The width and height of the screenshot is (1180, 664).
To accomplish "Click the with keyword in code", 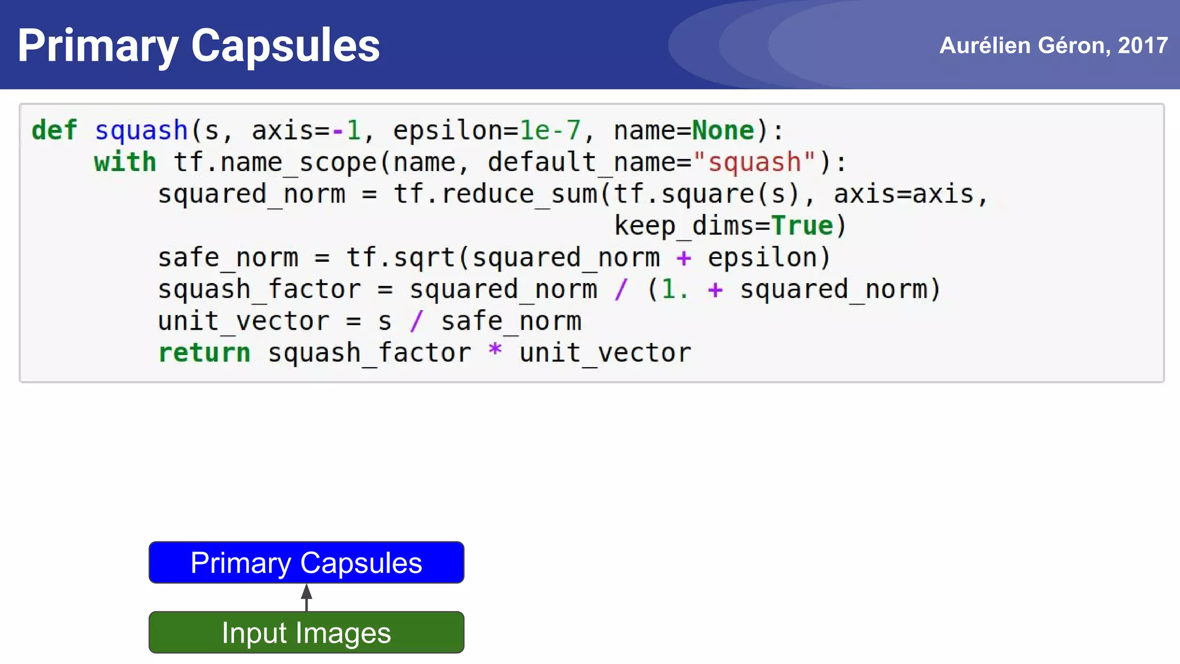I will tap(125, 162).
